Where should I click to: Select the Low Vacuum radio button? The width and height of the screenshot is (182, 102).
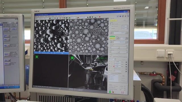(111, 26)
